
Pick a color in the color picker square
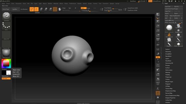(6, 64)
